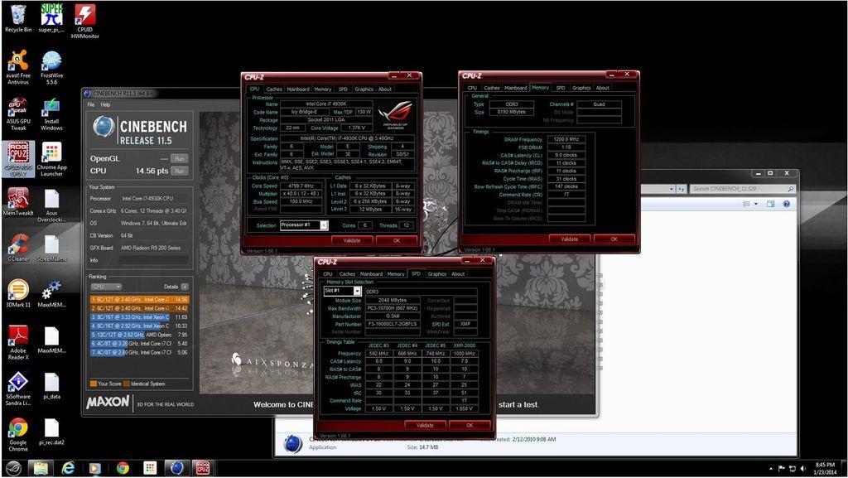Open ScreenName file icon

point(51,248)
